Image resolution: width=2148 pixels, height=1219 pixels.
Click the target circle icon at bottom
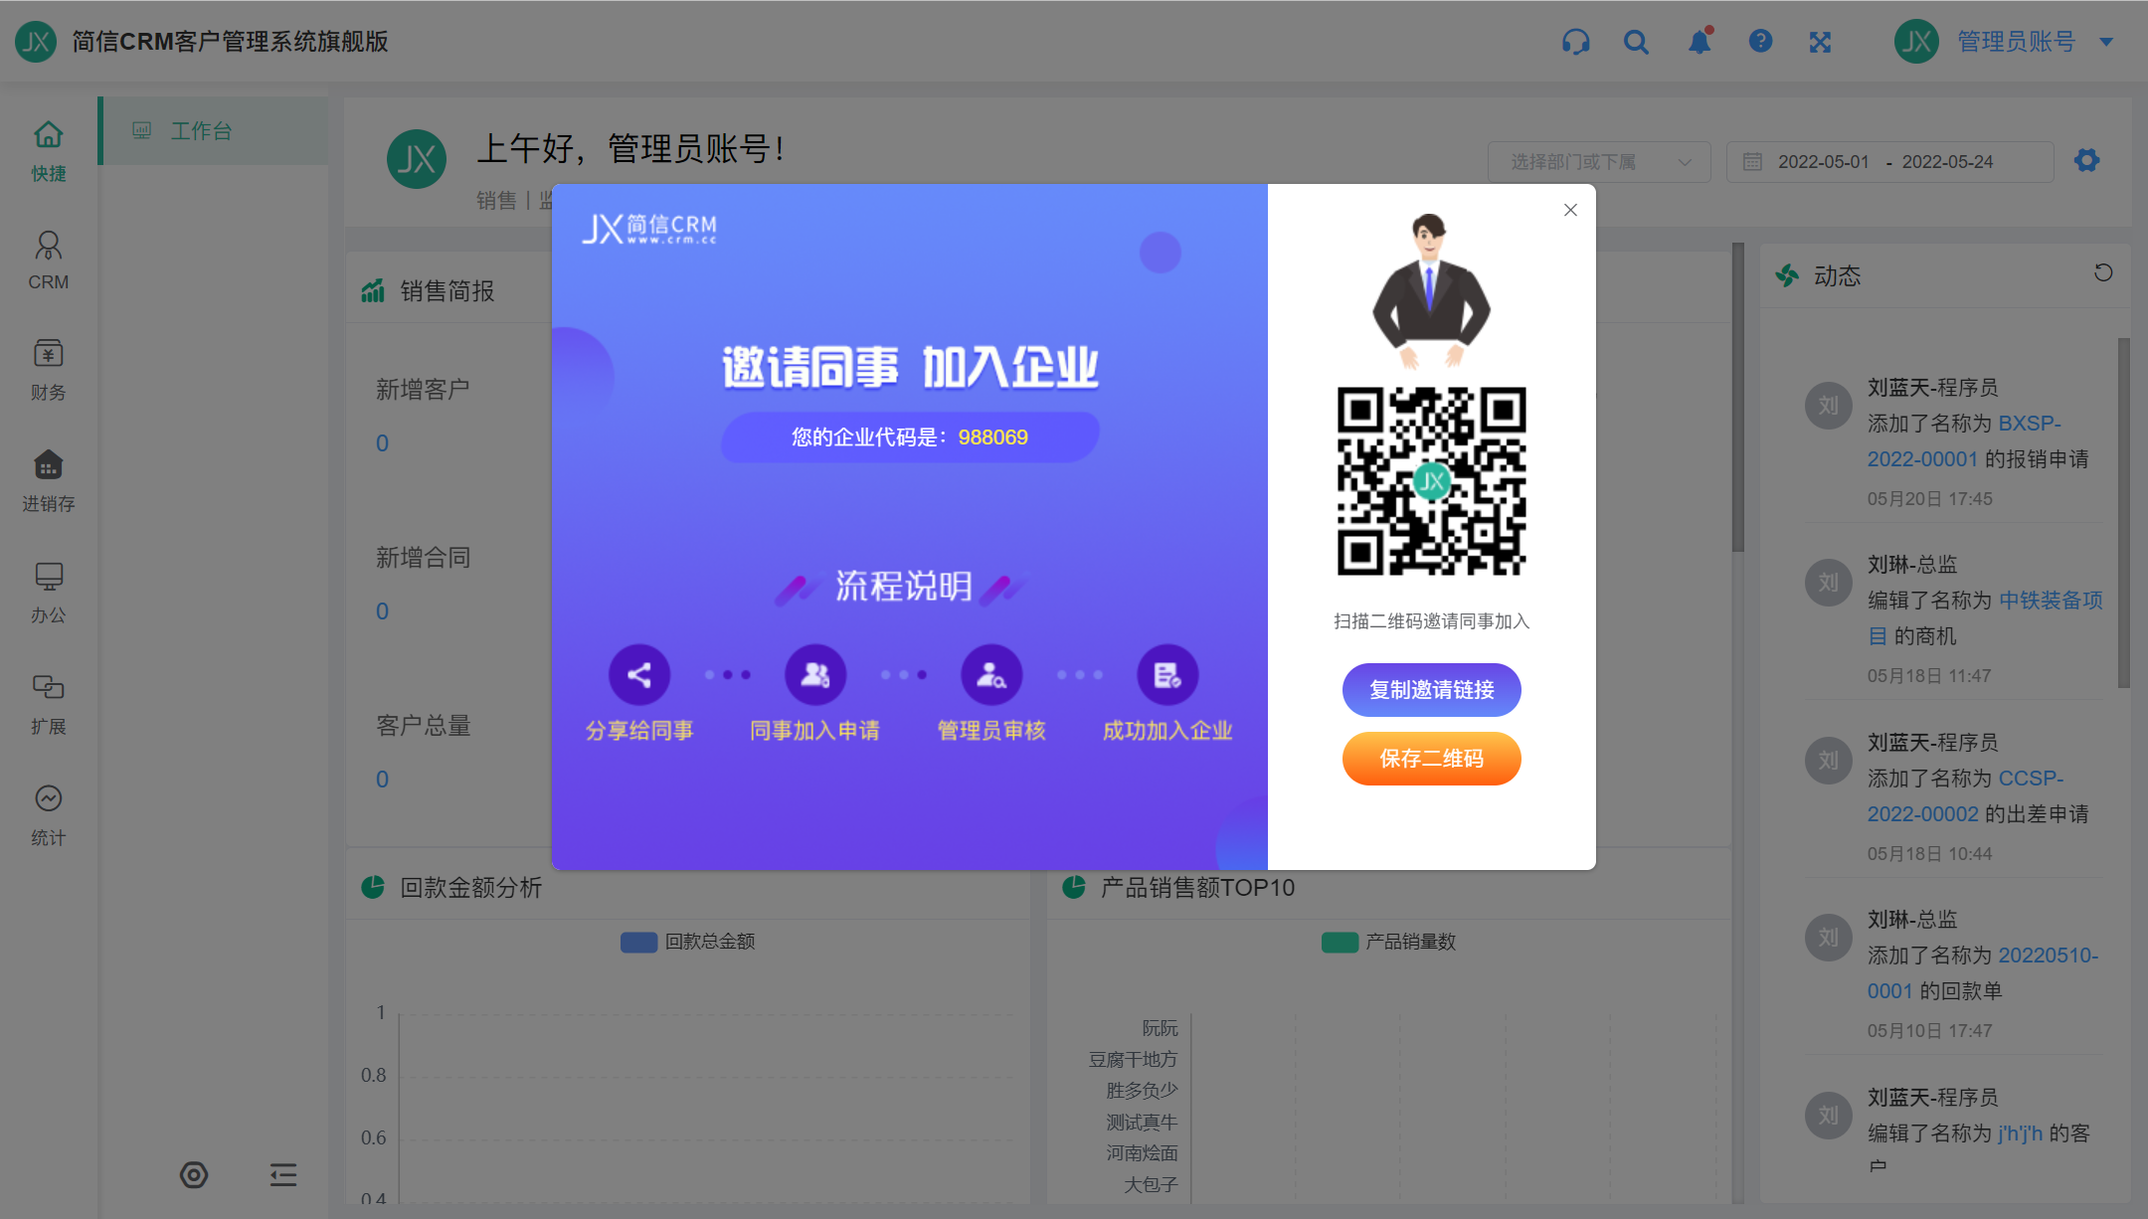pyautogui.click(x=194, y=1175)
